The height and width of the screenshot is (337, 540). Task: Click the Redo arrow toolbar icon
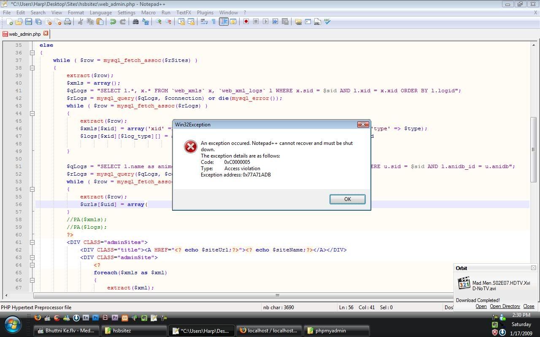[x=123, y=21]
